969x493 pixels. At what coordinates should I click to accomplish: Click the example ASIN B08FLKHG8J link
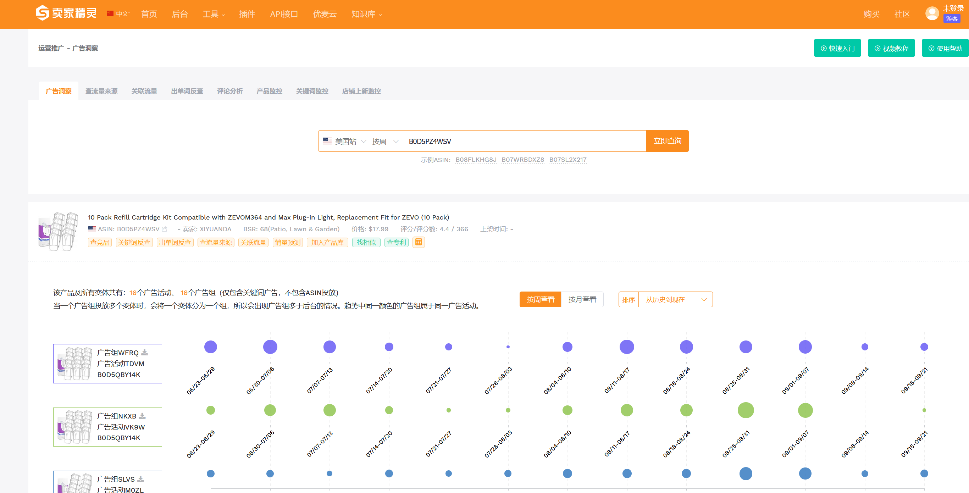(x=476, y=160)
